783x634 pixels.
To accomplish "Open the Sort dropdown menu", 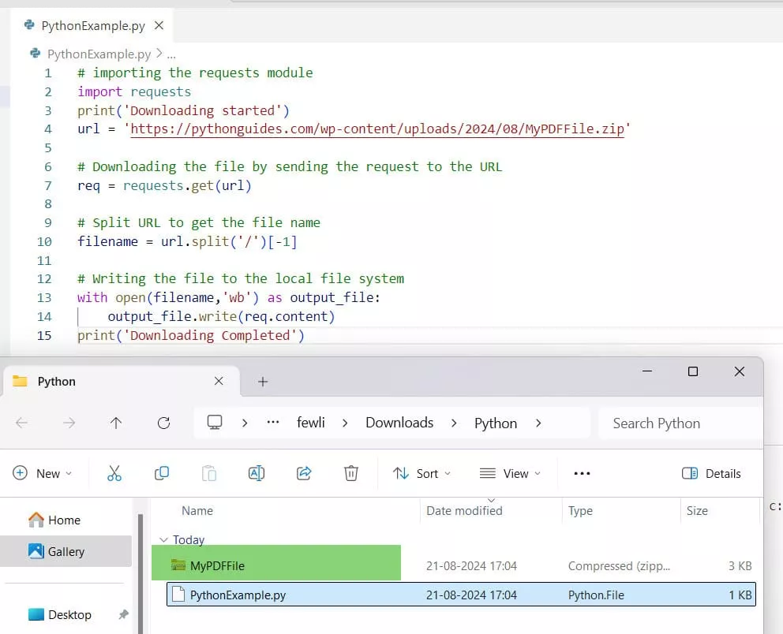I will (x=422, y=473).
